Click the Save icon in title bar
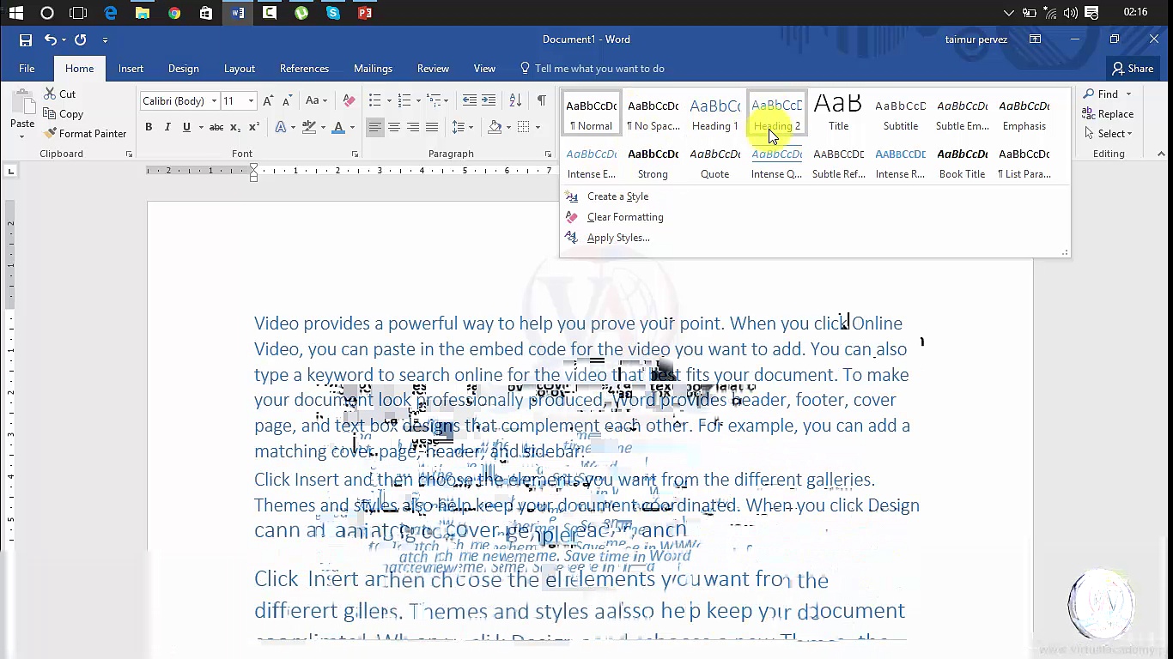Screen dimensions: 1173x659 [x=26, y=39]
